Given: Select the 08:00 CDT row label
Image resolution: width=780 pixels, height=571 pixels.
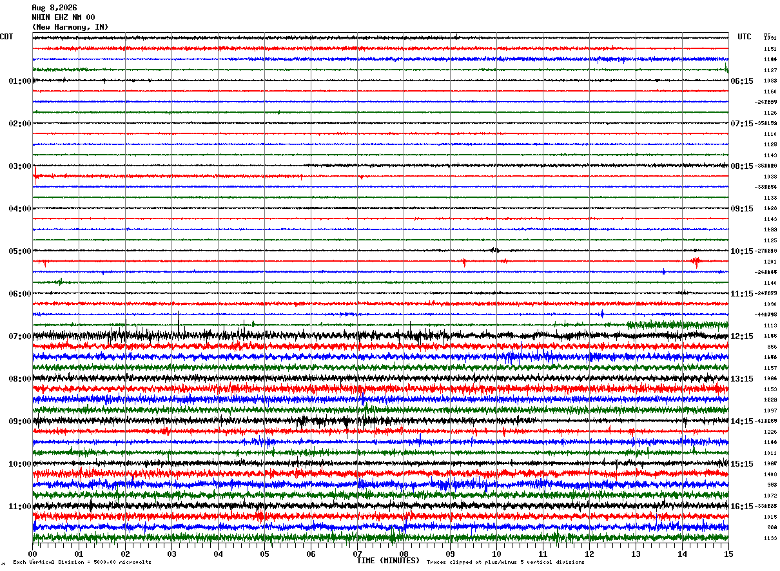Looking at the screenshot, I should click(20, 379).
